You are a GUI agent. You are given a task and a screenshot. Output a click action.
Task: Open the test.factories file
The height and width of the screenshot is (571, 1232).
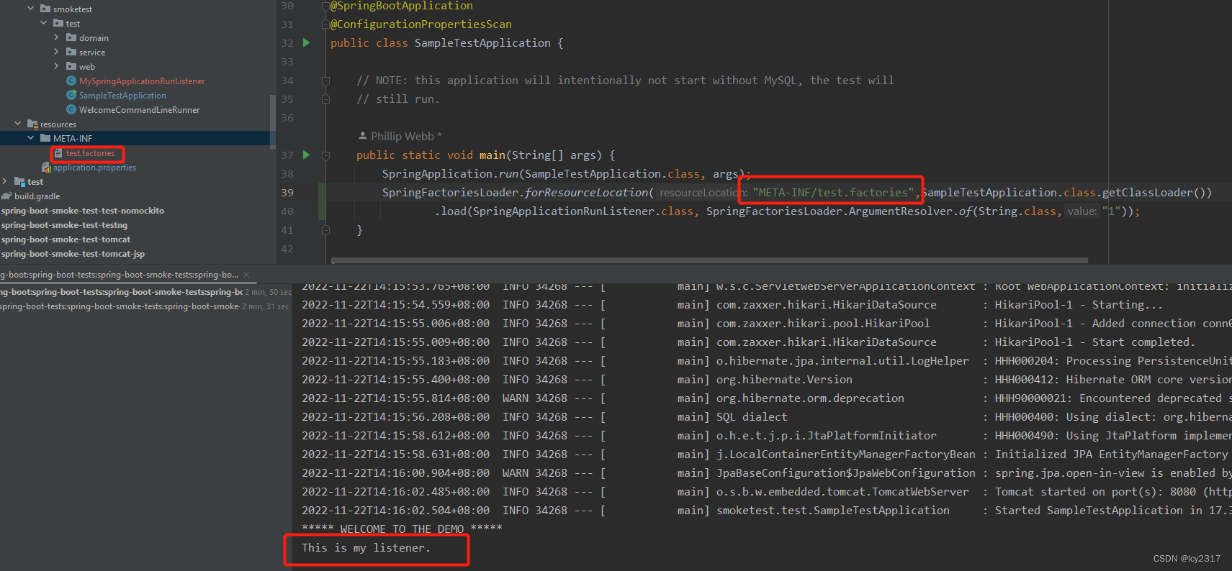coord(90,153)
